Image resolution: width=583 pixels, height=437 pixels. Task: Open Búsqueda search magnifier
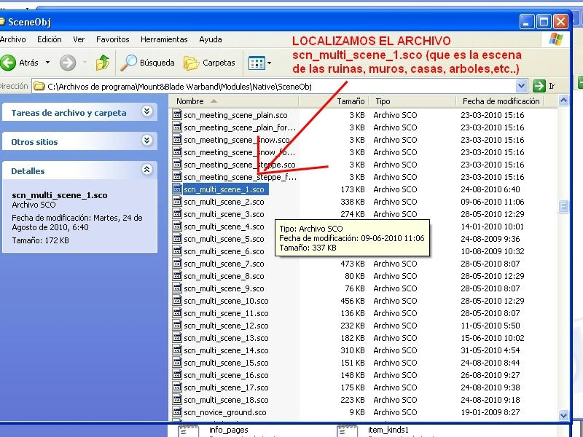click(130, 63)
